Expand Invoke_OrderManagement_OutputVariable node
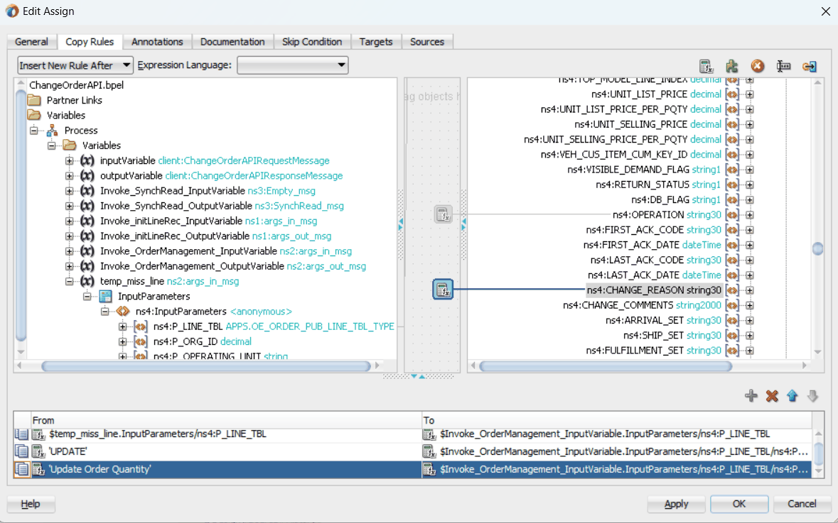Viewport: 838px width, 523px height. pyautogui.click(x=70, y=266)
